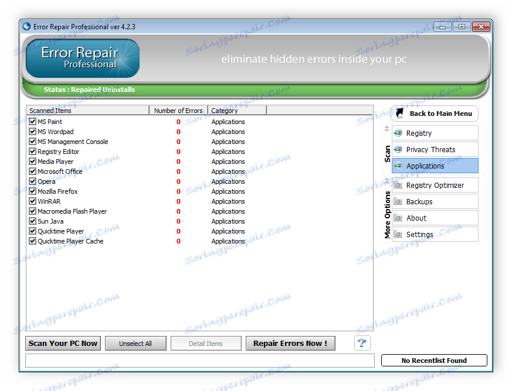This screenshot has height=391, width=512.
Task: Open the Registry scan section
Action: coord(435,133)
